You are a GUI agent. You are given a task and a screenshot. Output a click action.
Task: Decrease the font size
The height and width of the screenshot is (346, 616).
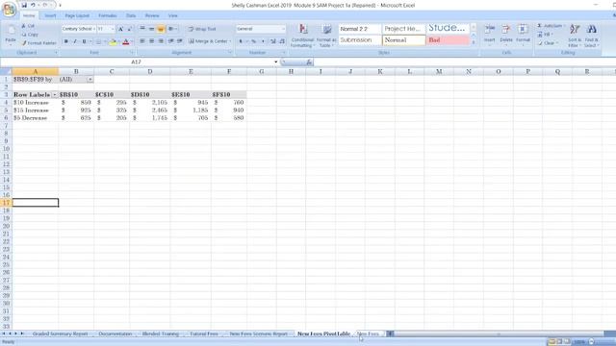pos(129,29)
